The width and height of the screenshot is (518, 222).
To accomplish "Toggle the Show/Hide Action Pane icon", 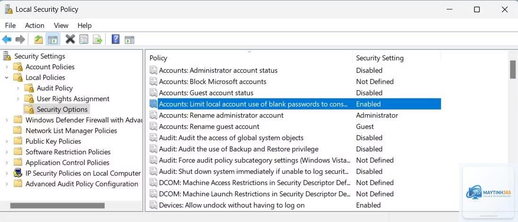I will pyautogui.click(x=129, y=40).
